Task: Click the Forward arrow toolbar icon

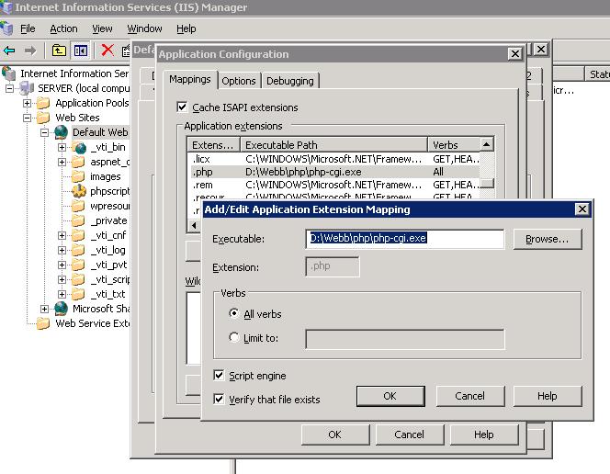Action: 30,51
